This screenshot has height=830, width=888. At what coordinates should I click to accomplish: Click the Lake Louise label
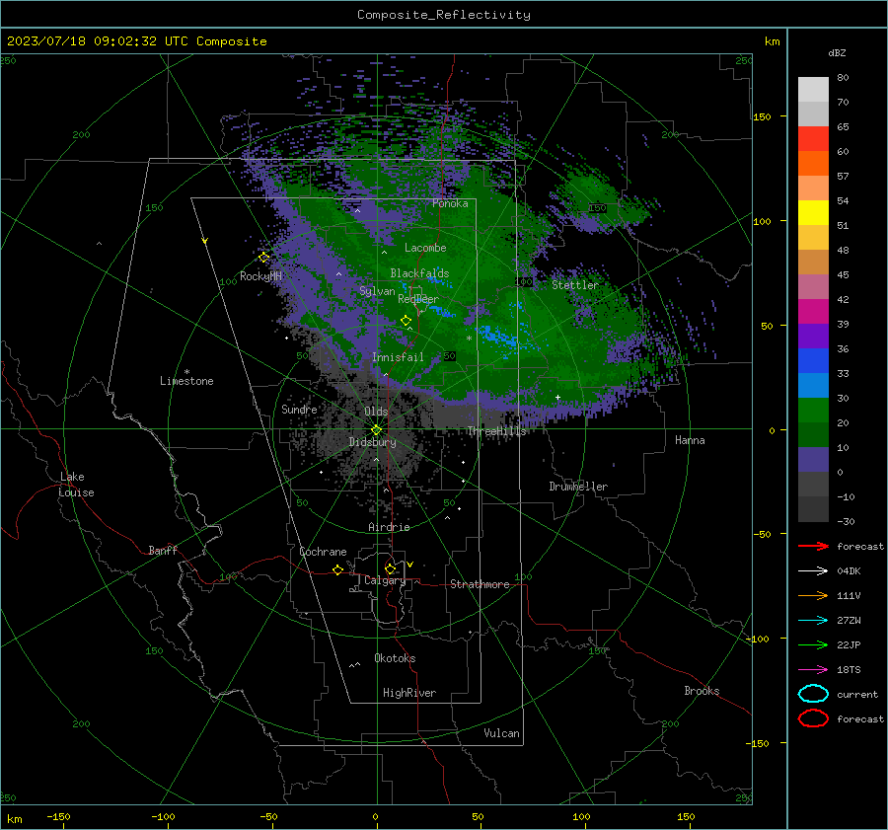77,485
